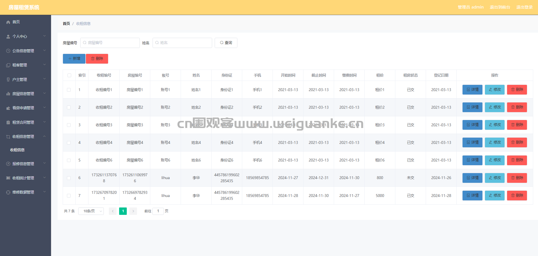Click the clipboard icon beside 租赁合同管理
This screenshot has height=256, width=538.
point(8,122)
